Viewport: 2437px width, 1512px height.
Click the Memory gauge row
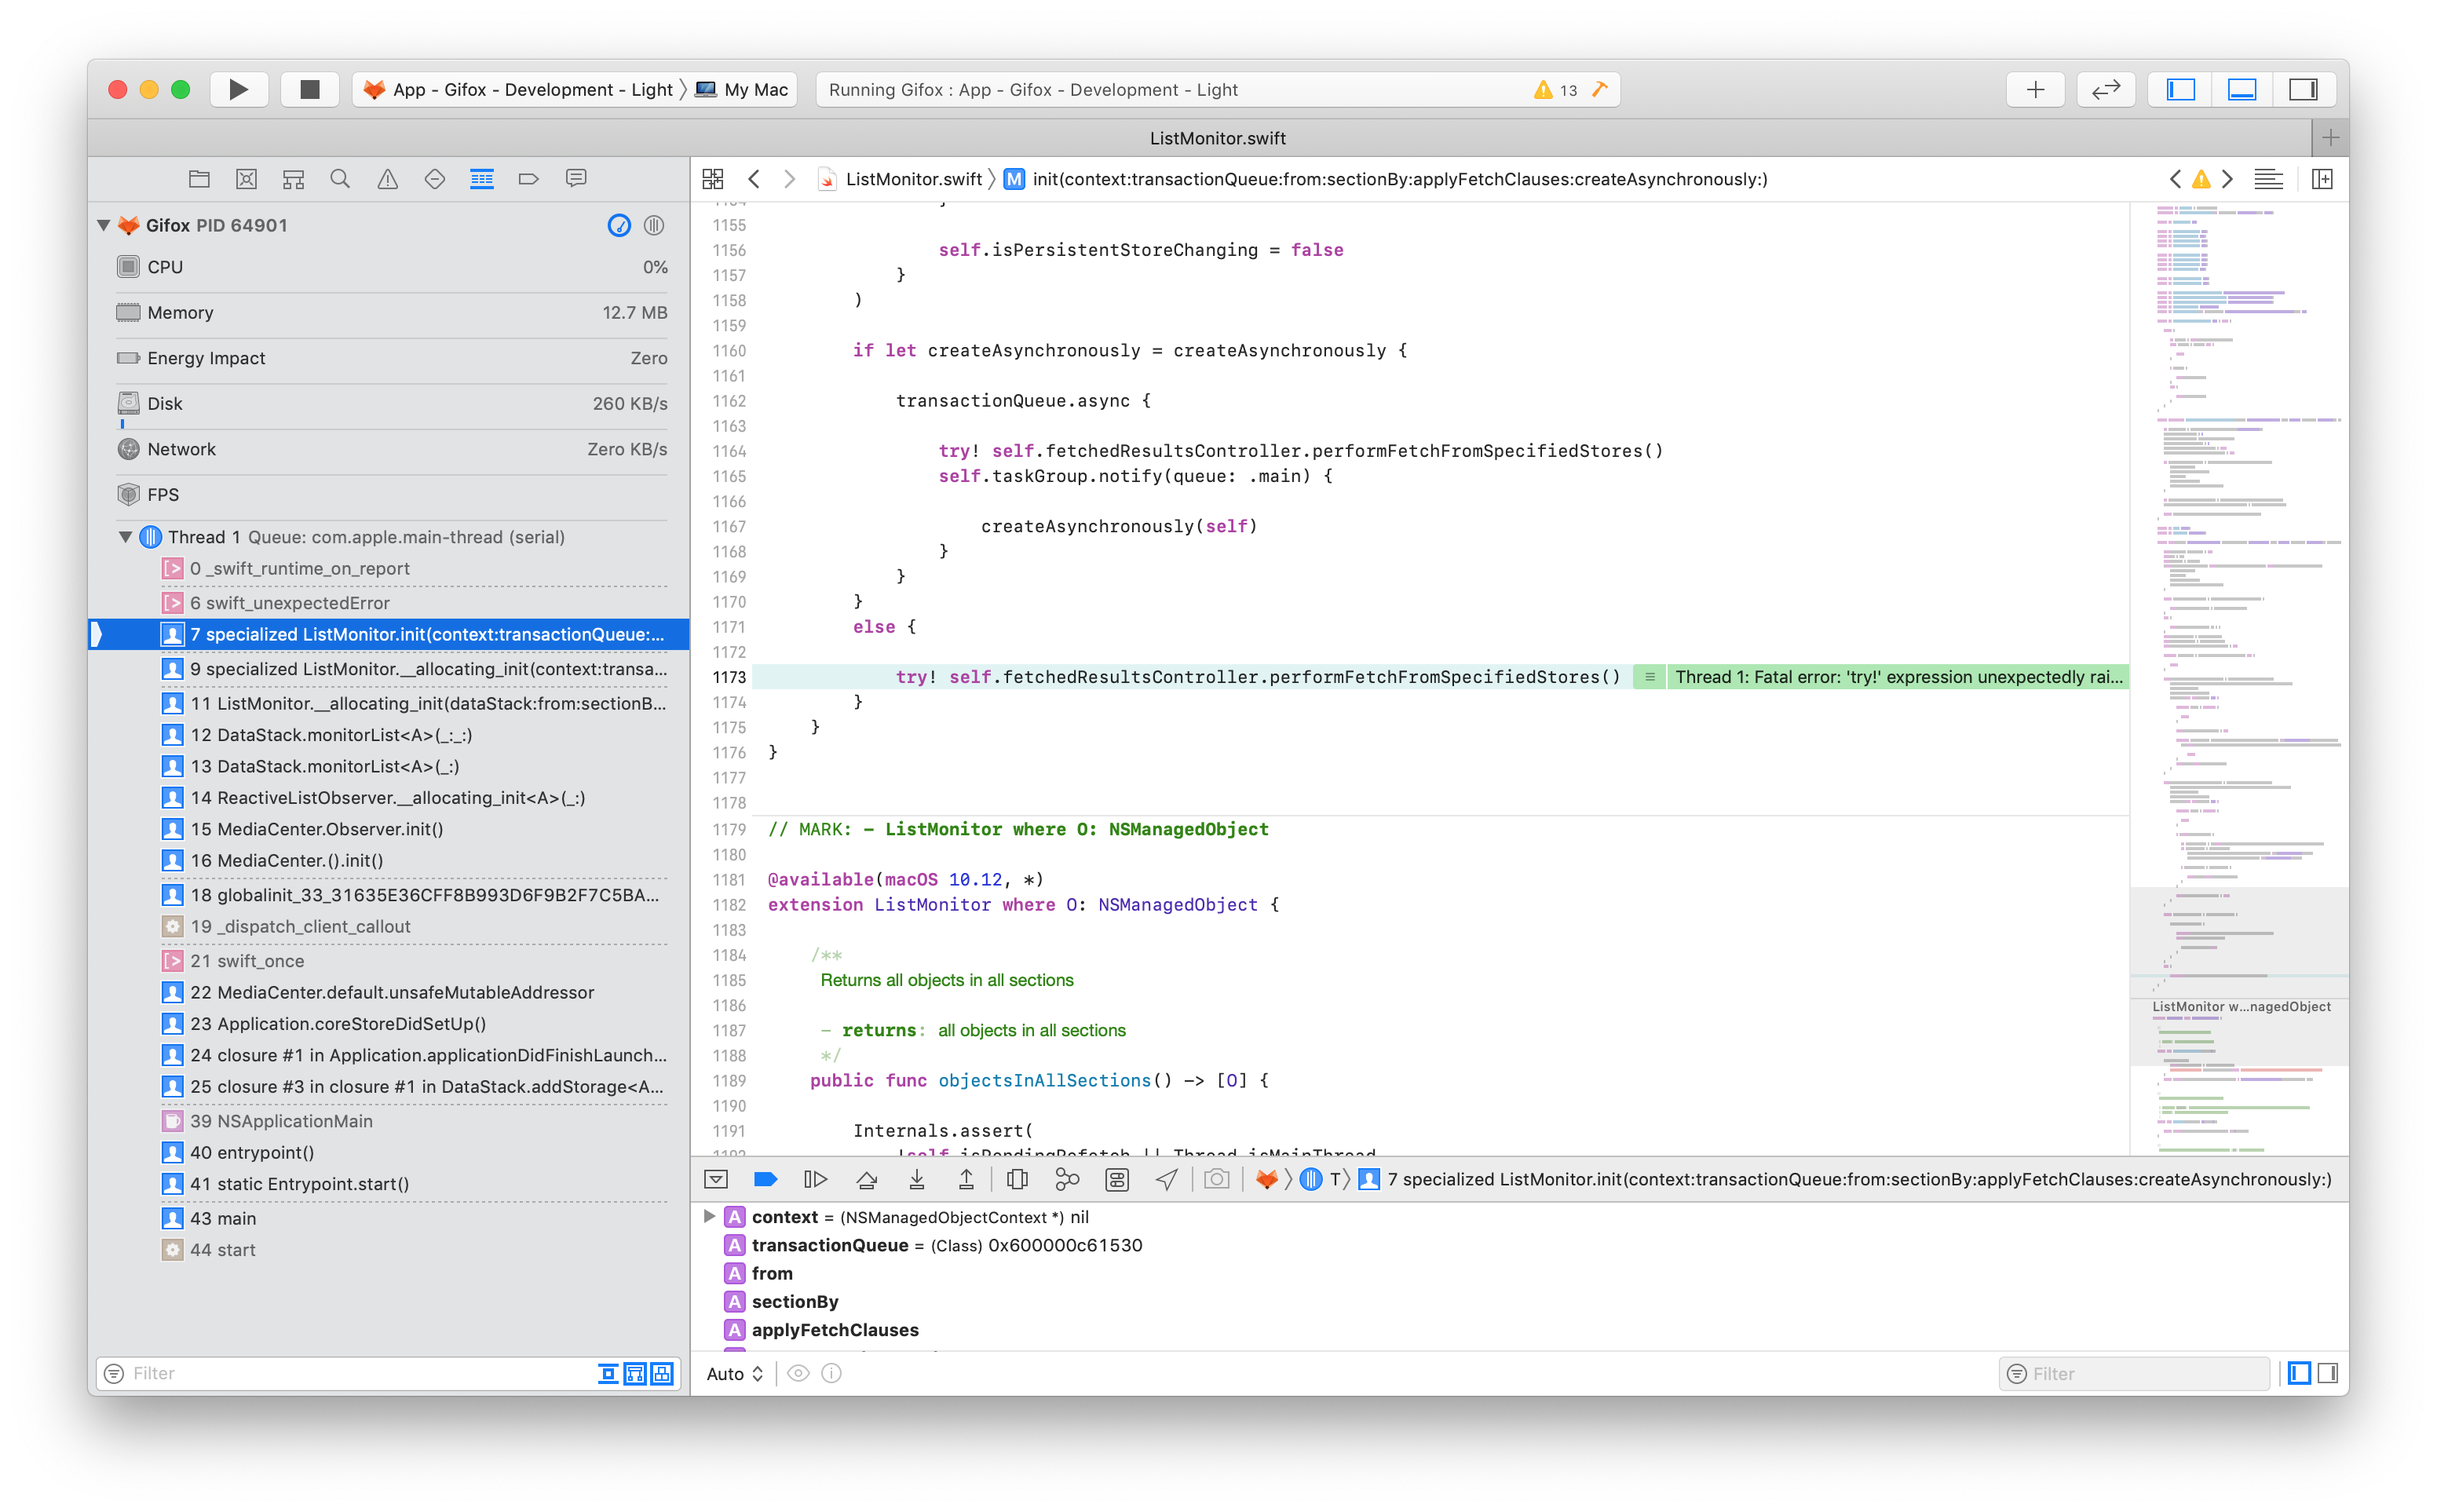390,313
